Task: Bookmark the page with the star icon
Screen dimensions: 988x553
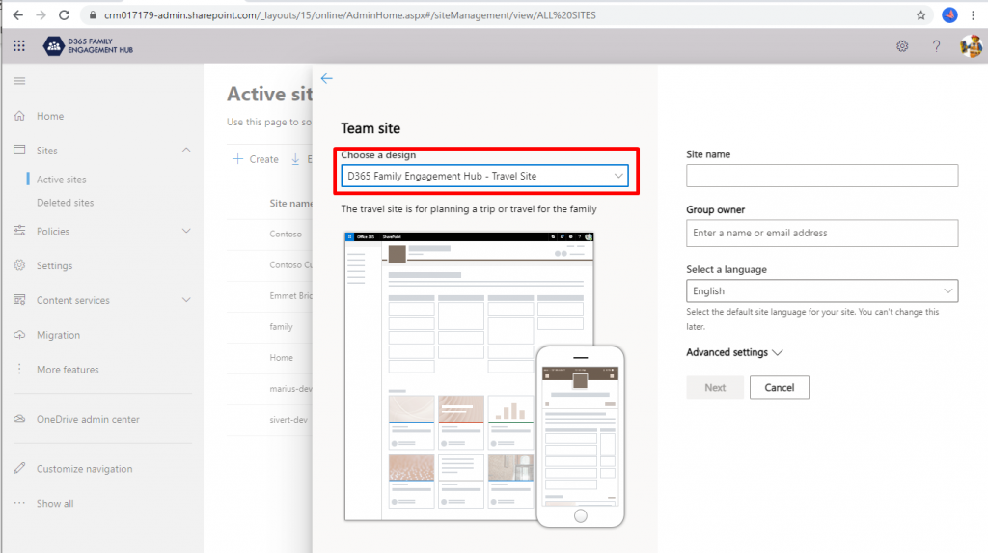Action: point(921,15)
